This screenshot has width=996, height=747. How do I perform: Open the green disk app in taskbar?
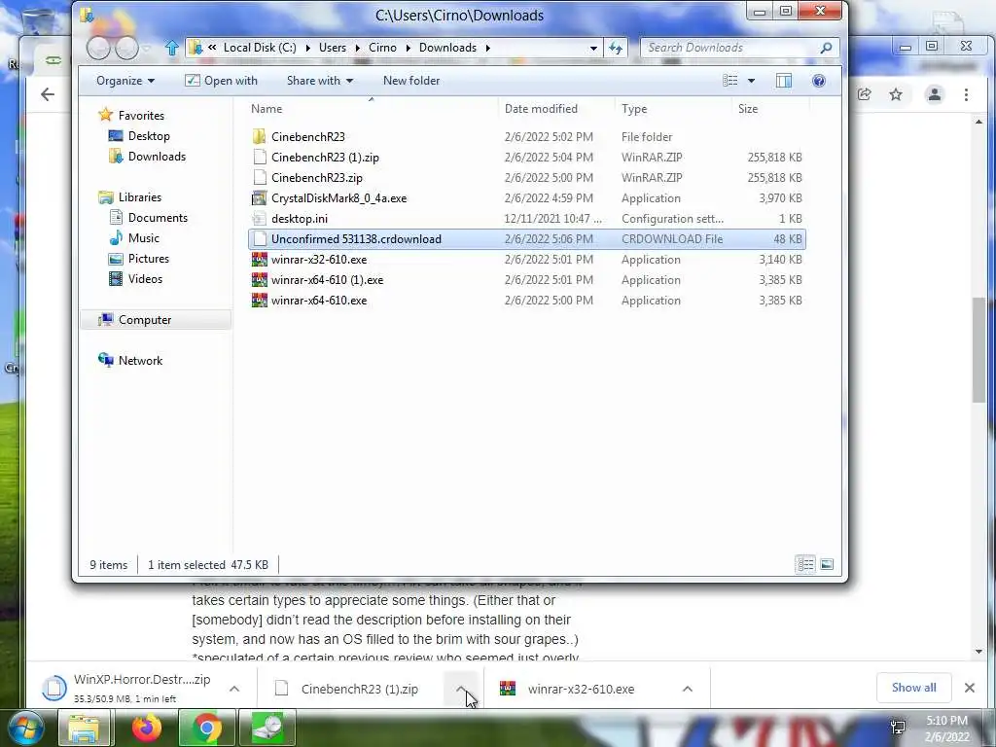[x=267, y=728]
